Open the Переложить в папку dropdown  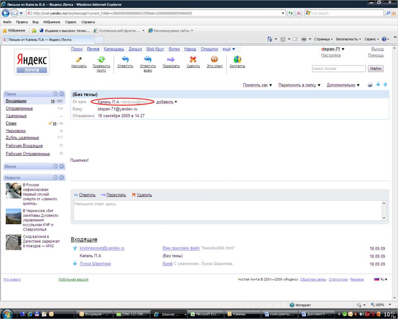pyautogui.click(x=299, y=85)
